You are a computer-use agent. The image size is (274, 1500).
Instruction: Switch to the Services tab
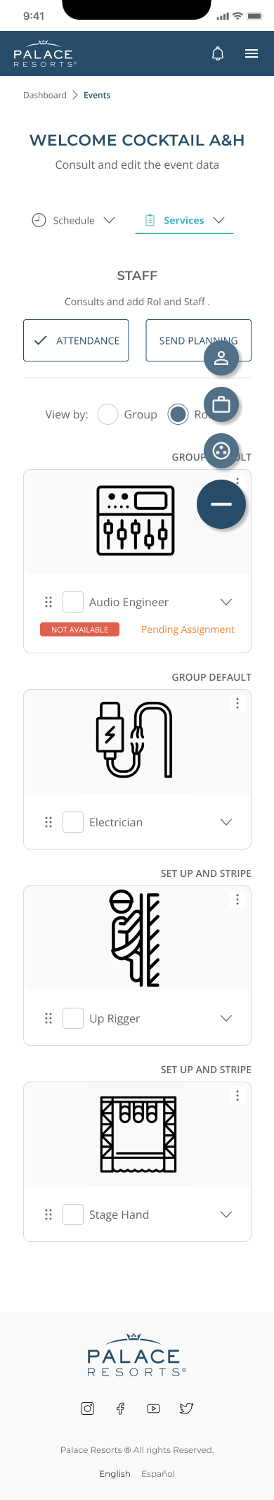click(184, 220)
